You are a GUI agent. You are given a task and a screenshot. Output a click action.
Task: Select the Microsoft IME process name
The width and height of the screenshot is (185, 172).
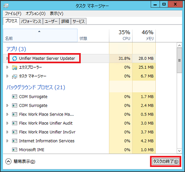pyautogui.click(x=32, y=150)
